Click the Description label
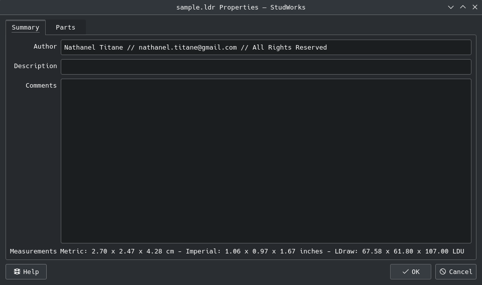482x285 pixels. [x=35, y=66]
